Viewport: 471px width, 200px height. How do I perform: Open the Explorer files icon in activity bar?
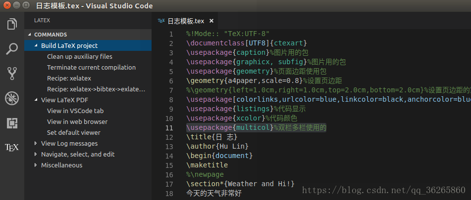(12, 24)
